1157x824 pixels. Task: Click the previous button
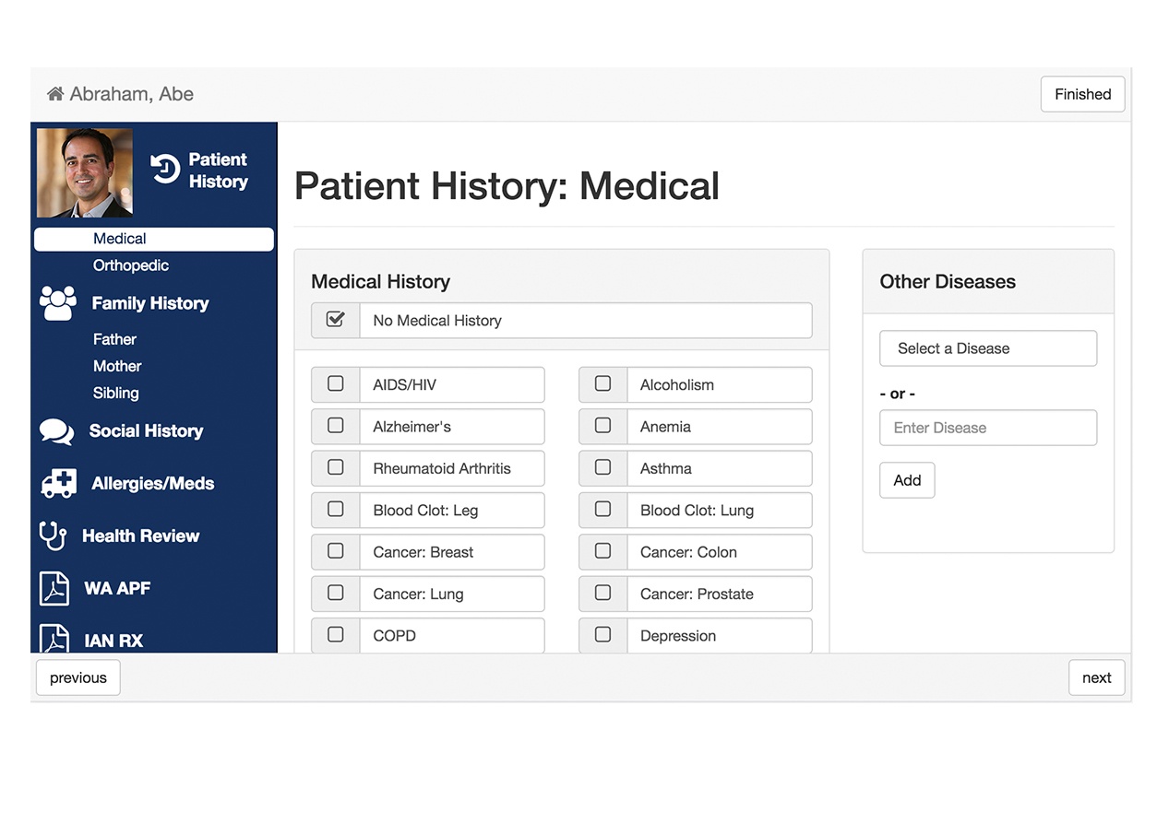(x=78, y=677)
